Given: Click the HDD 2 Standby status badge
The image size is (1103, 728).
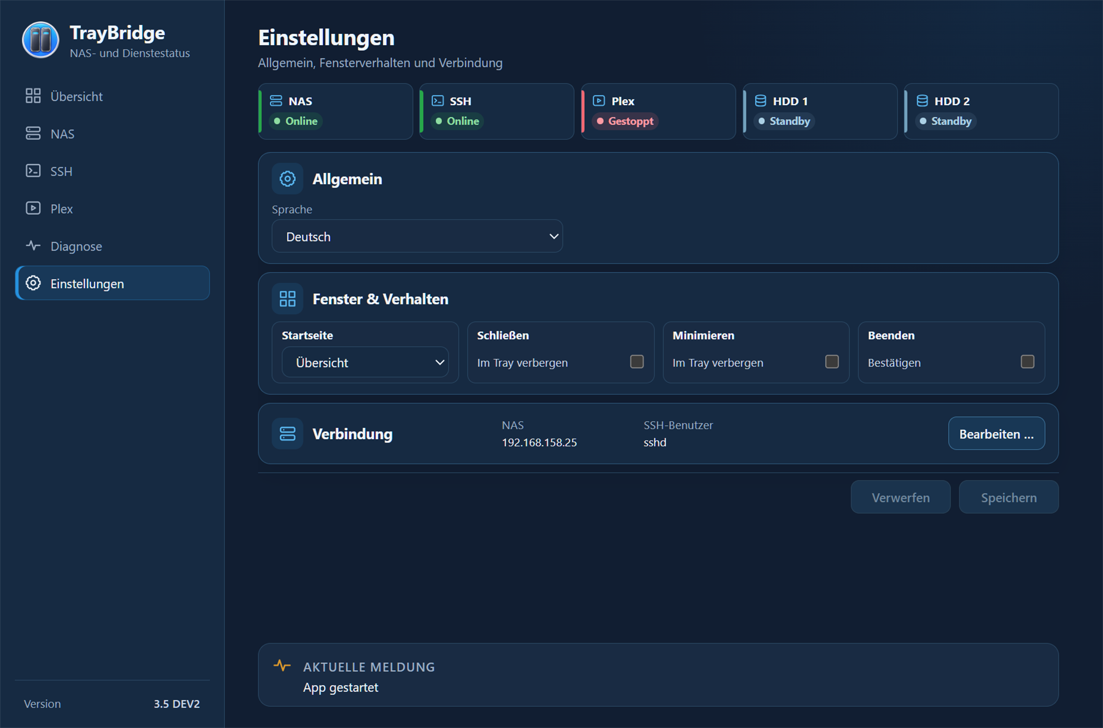Looking at the screenshot, I should (x=946, y=121).
